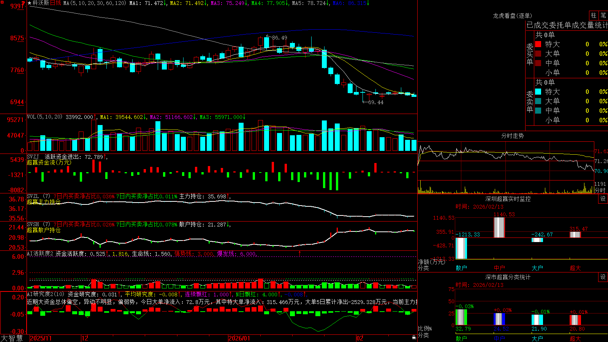Click the dark red 中单 buy-order swatch

[538, 63]
